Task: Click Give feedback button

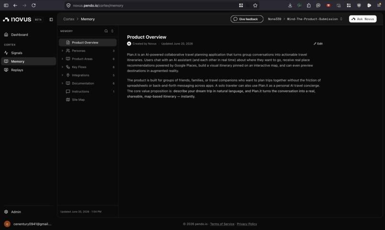Action: tap(247, 19)
